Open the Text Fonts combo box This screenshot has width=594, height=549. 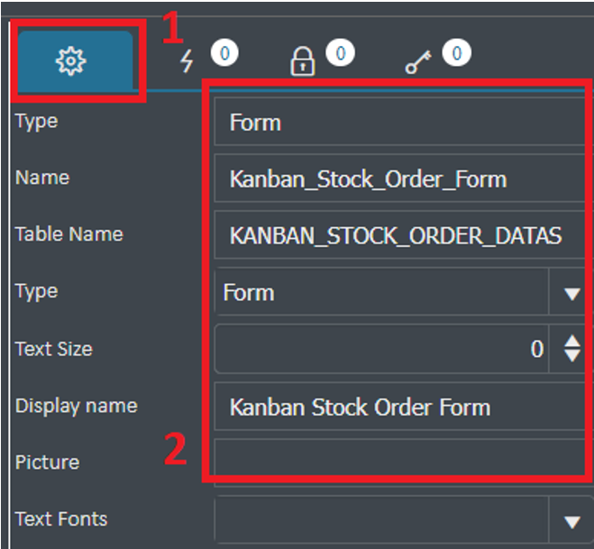[x=382, y=519]
